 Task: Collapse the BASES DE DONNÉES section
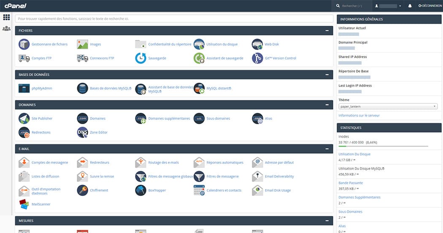[x=327, y=75]
